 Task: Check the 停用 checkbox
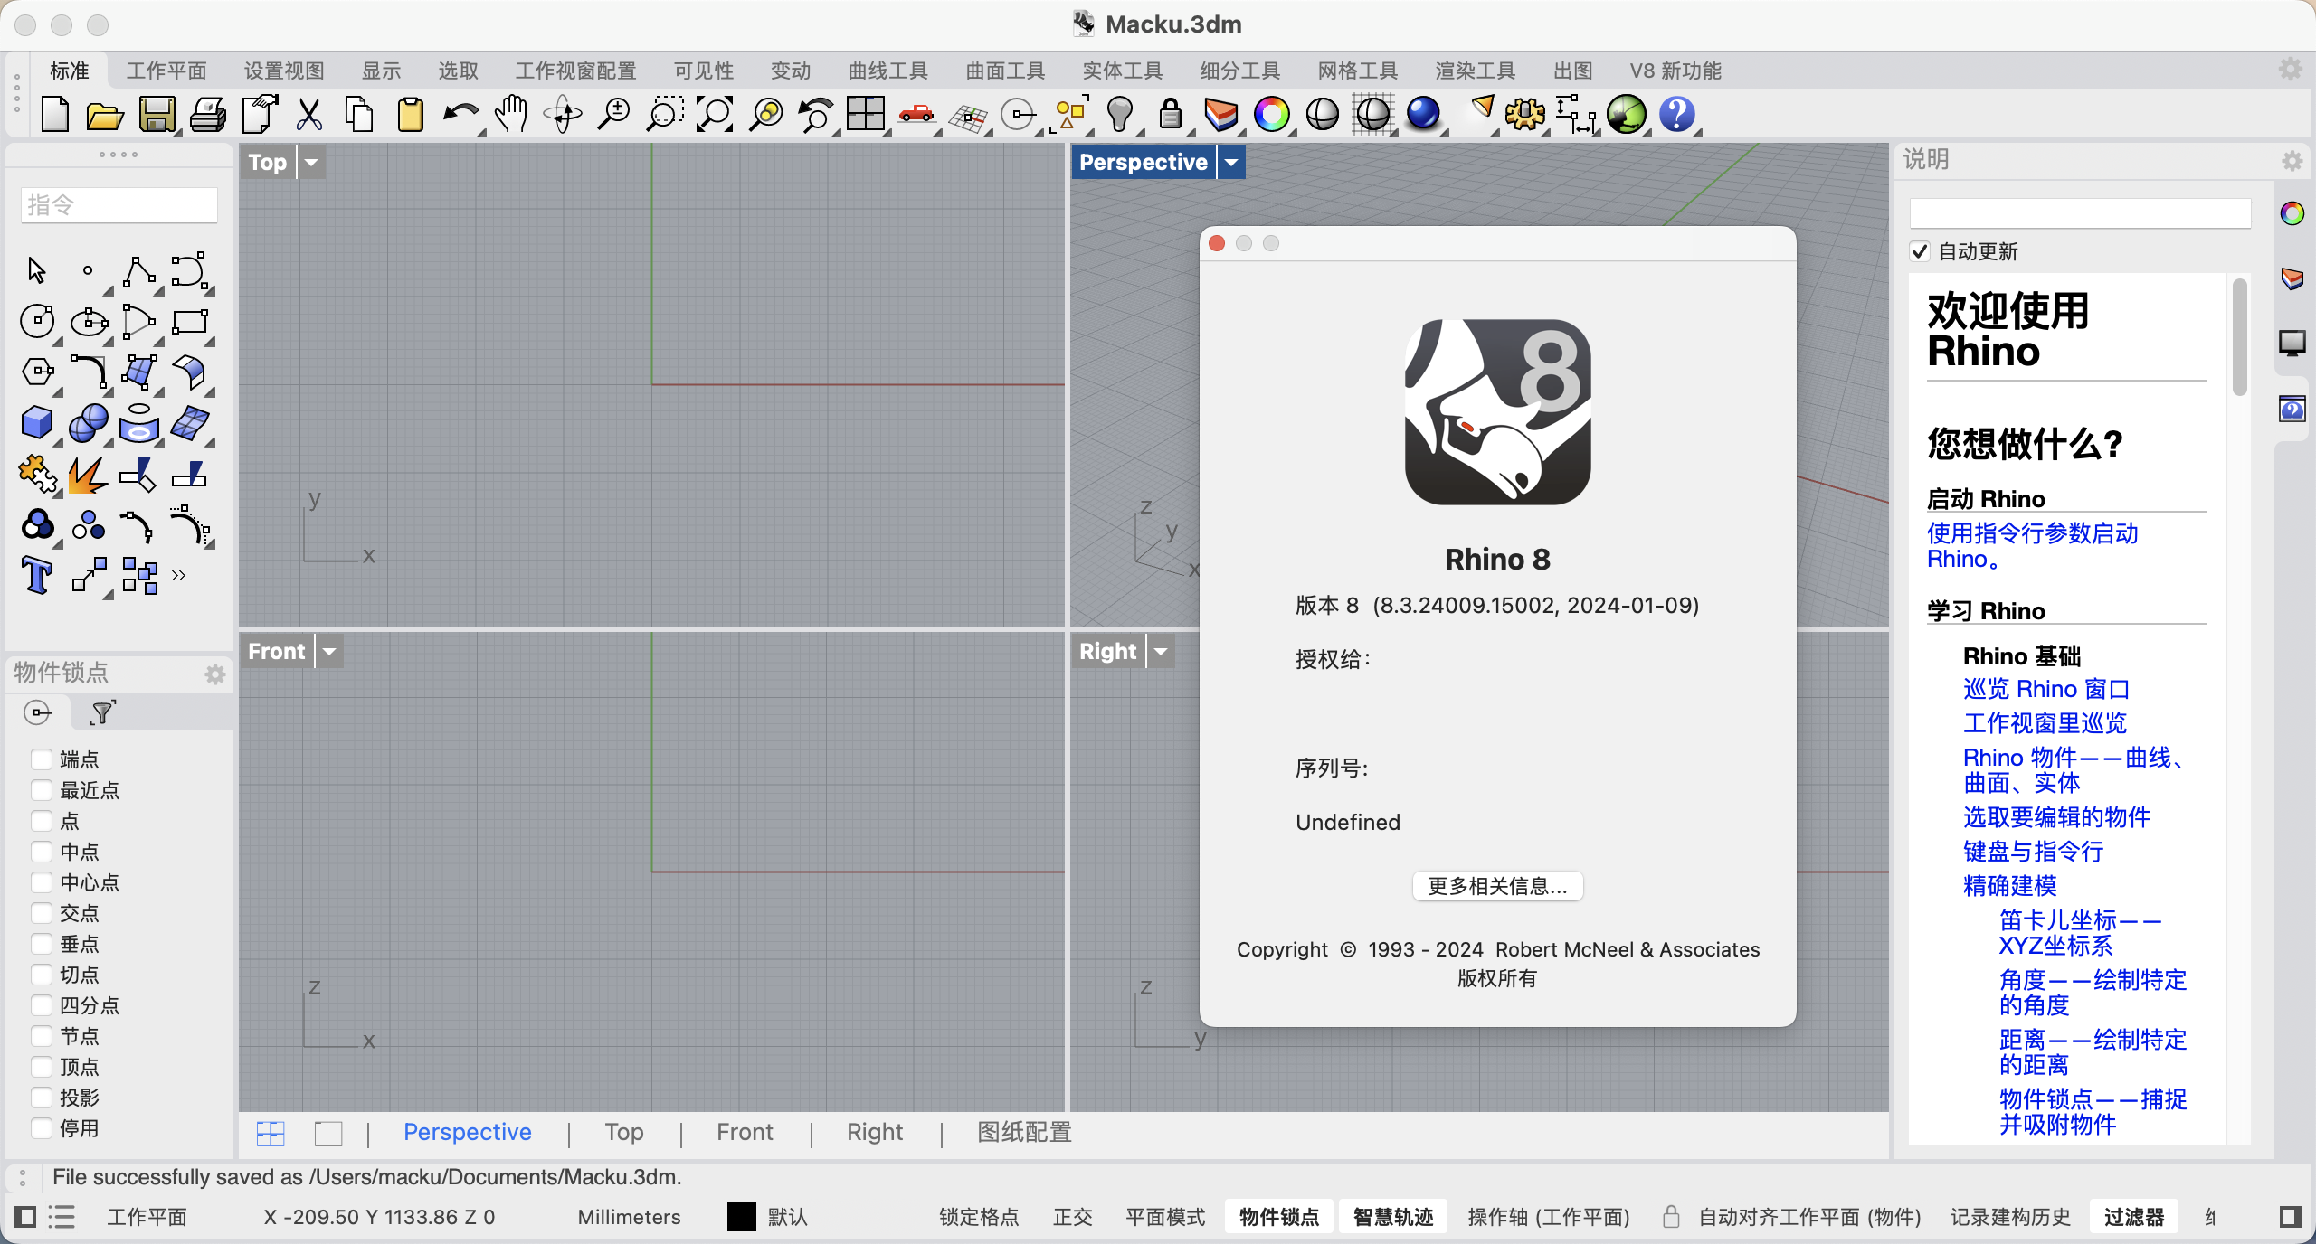pyautogui.click(x=41, y=1127)
